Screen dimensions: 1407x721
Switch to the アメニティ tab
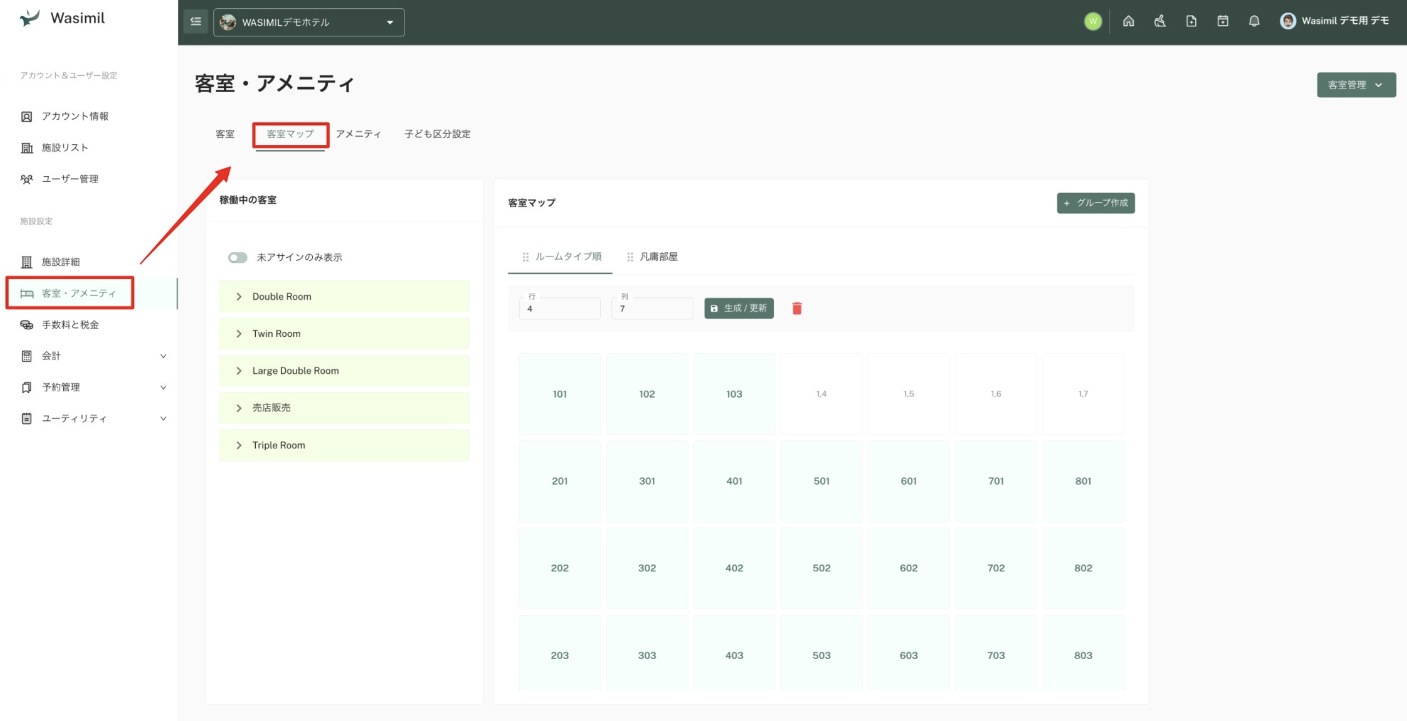[358, 134]
